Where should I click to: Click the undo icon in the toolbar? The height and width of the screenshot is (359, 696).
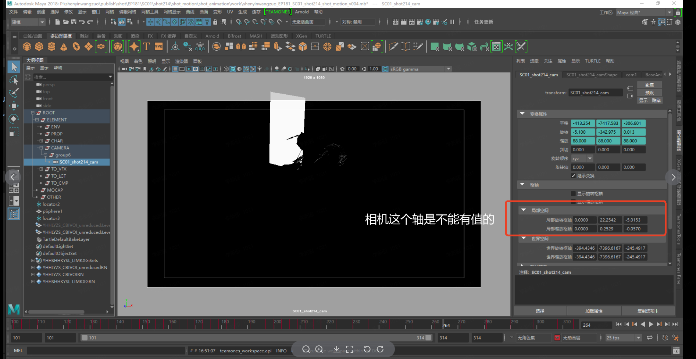[x=82, y=22]
